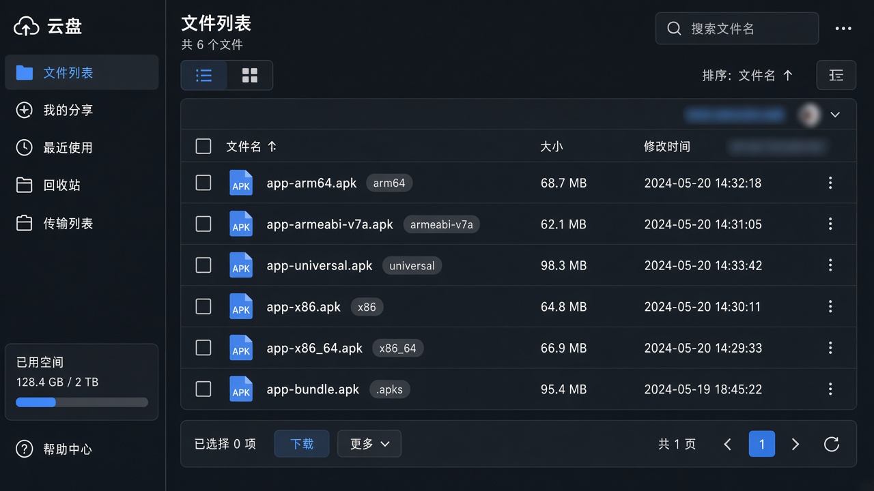Open three-dot menu for app-universal.apk
Image resolution: width=874 pixels, height=491 pixels.
click(x=830, y=265)
